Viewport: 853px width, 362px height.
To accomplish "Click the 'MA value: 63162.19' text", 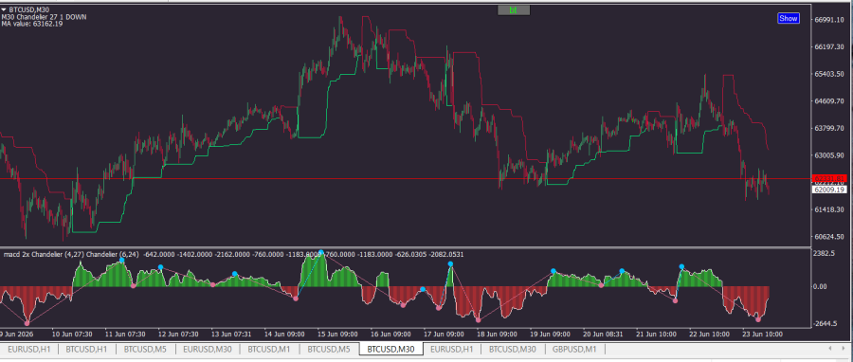I will [x=31, y=24].
